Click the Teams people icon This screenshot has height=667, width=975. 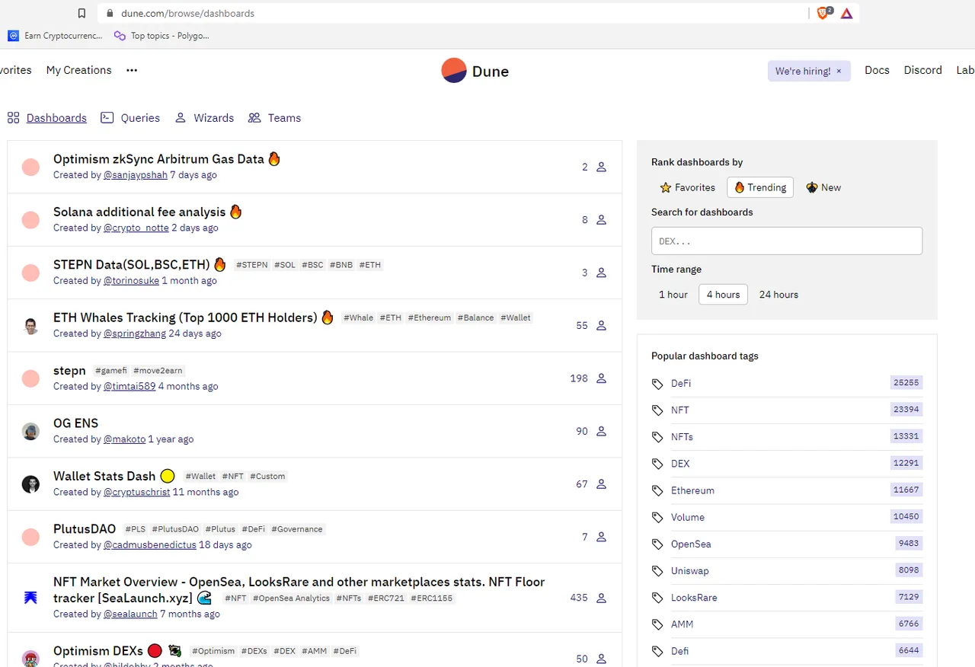click(254, 118)
